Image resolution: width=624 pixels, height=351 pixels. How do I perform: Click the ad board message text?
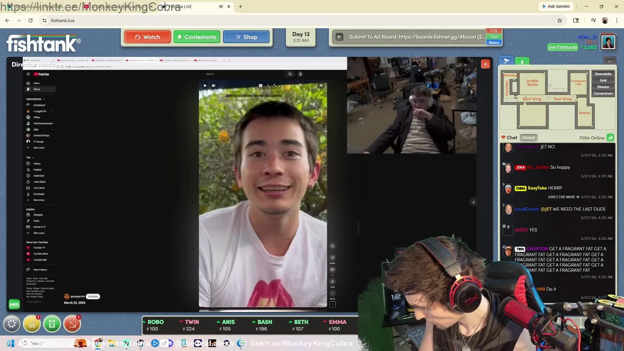pyautogui.click(x=417, y=37)
